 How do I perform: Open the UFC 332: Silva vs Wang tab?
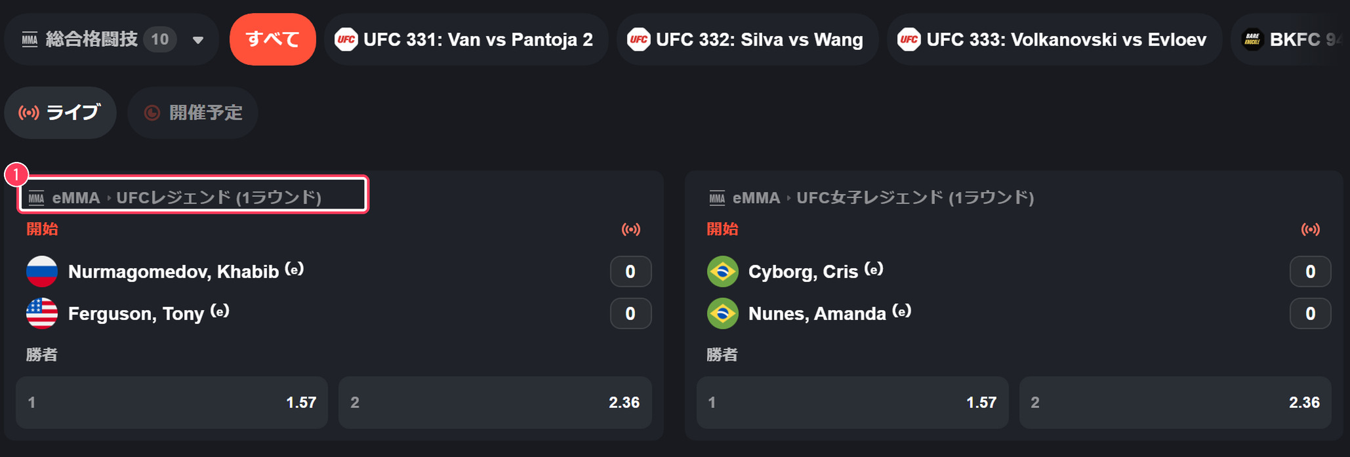click(x=747, y=39)
